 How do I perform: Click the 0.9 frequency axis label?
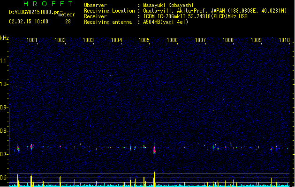click(x=4, y=108)
